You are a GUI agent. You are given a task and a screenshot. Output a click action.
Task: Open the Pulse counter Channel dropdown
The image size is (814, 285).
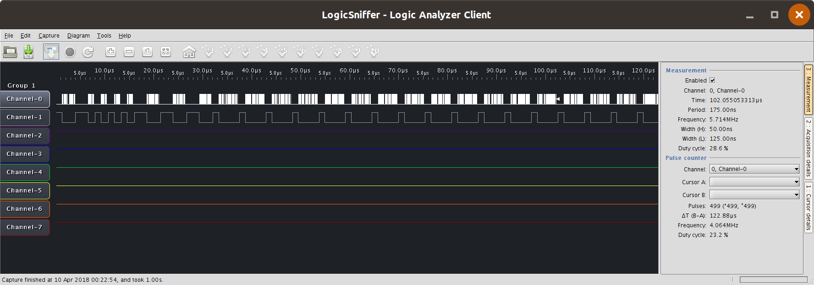[754, 169]
